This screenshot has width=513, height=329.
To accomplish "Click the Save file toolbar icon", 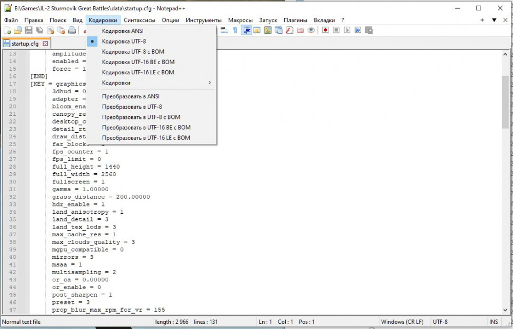I will 29,30.
